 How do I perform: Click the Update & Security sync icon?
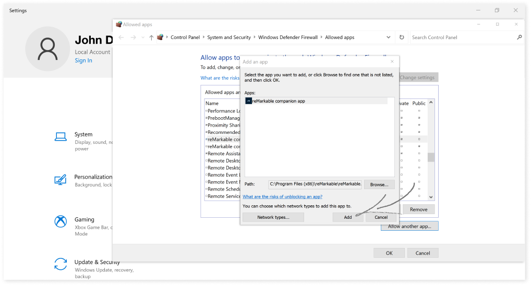click(61, 264)
